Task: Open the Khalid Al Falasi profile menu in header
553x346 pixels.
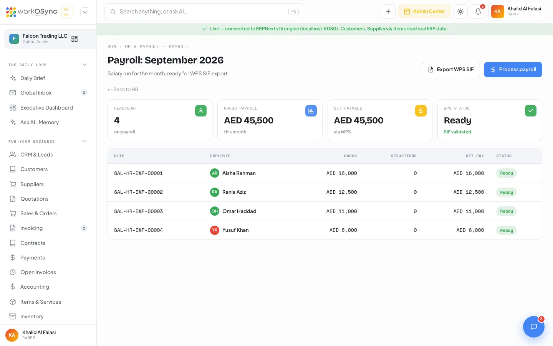Action: click(x=517, y=12)
